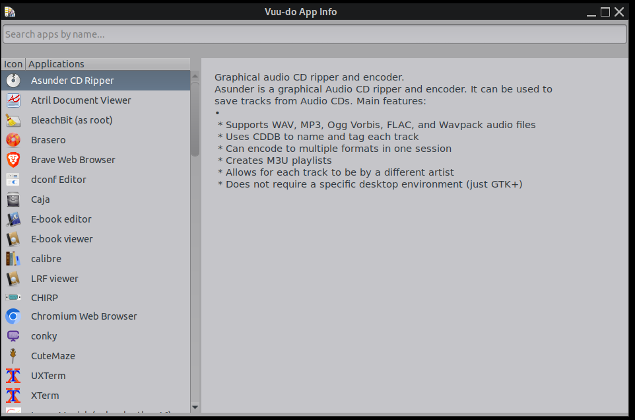
Task: Click the application list scrollbar thumb
Action: (x=195, y=119)
